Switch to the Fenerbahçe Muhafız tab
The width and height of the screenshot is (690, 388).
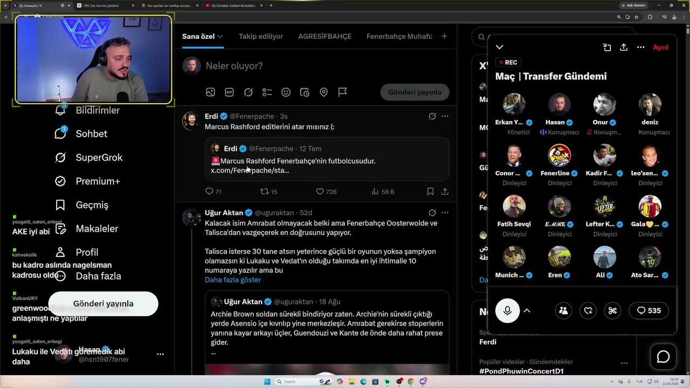(x=399, y=36)
